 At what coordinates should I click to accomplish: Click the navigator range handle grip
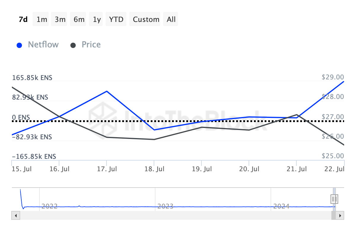(334, 198)
